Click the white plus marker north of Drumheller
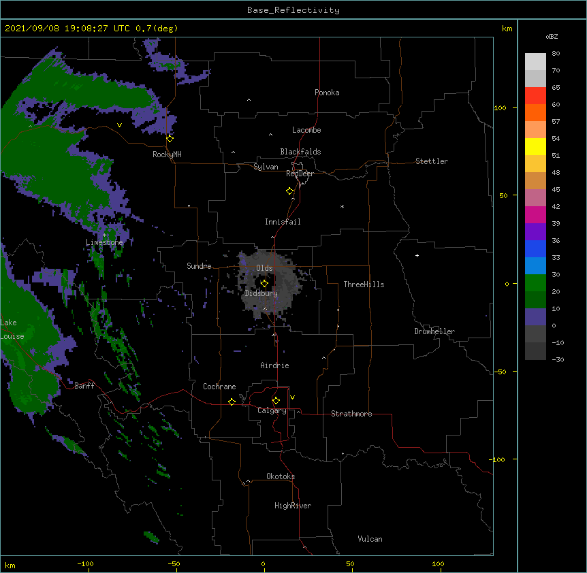 coord(417,255)
